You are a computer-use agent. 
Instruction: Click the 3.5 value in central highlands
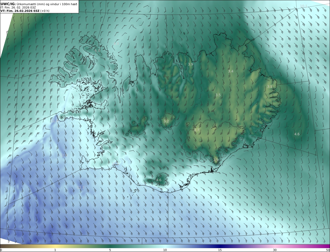point(218,95)
